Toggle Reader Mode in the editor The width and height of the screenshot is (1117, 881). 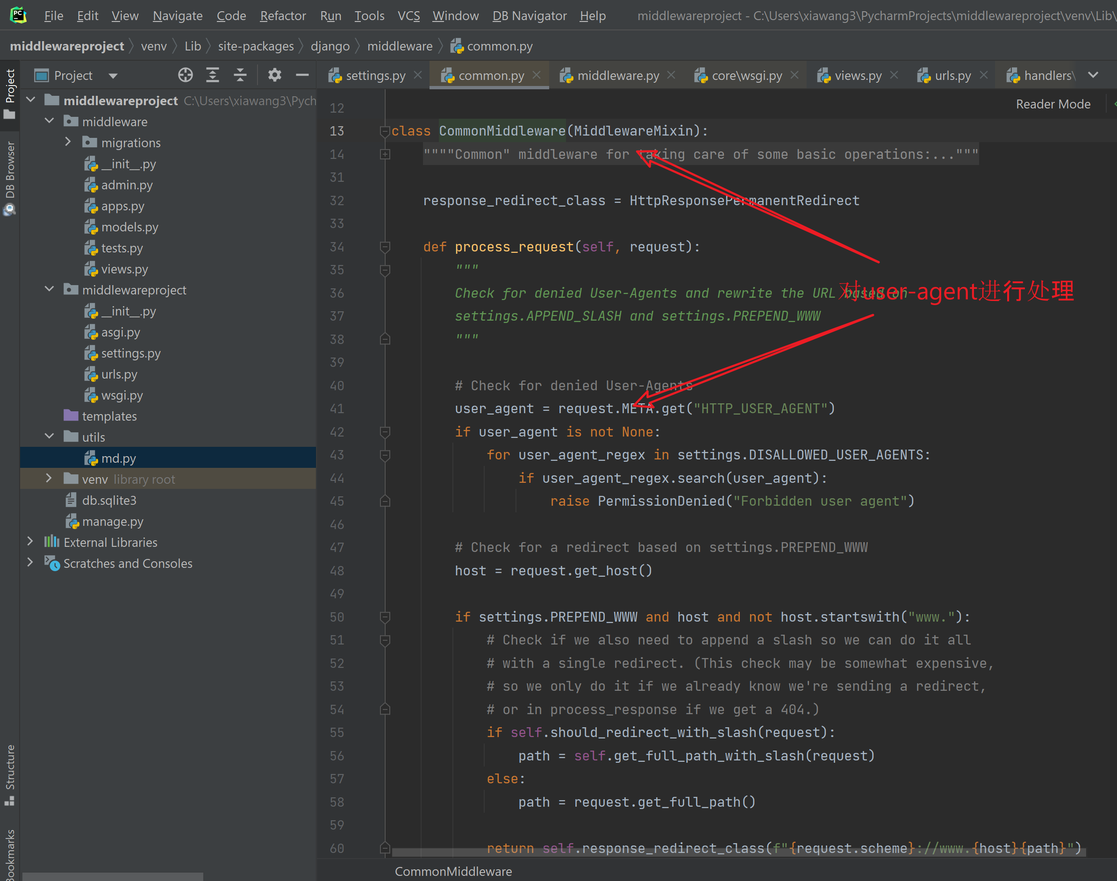(x=1053, y=104)
